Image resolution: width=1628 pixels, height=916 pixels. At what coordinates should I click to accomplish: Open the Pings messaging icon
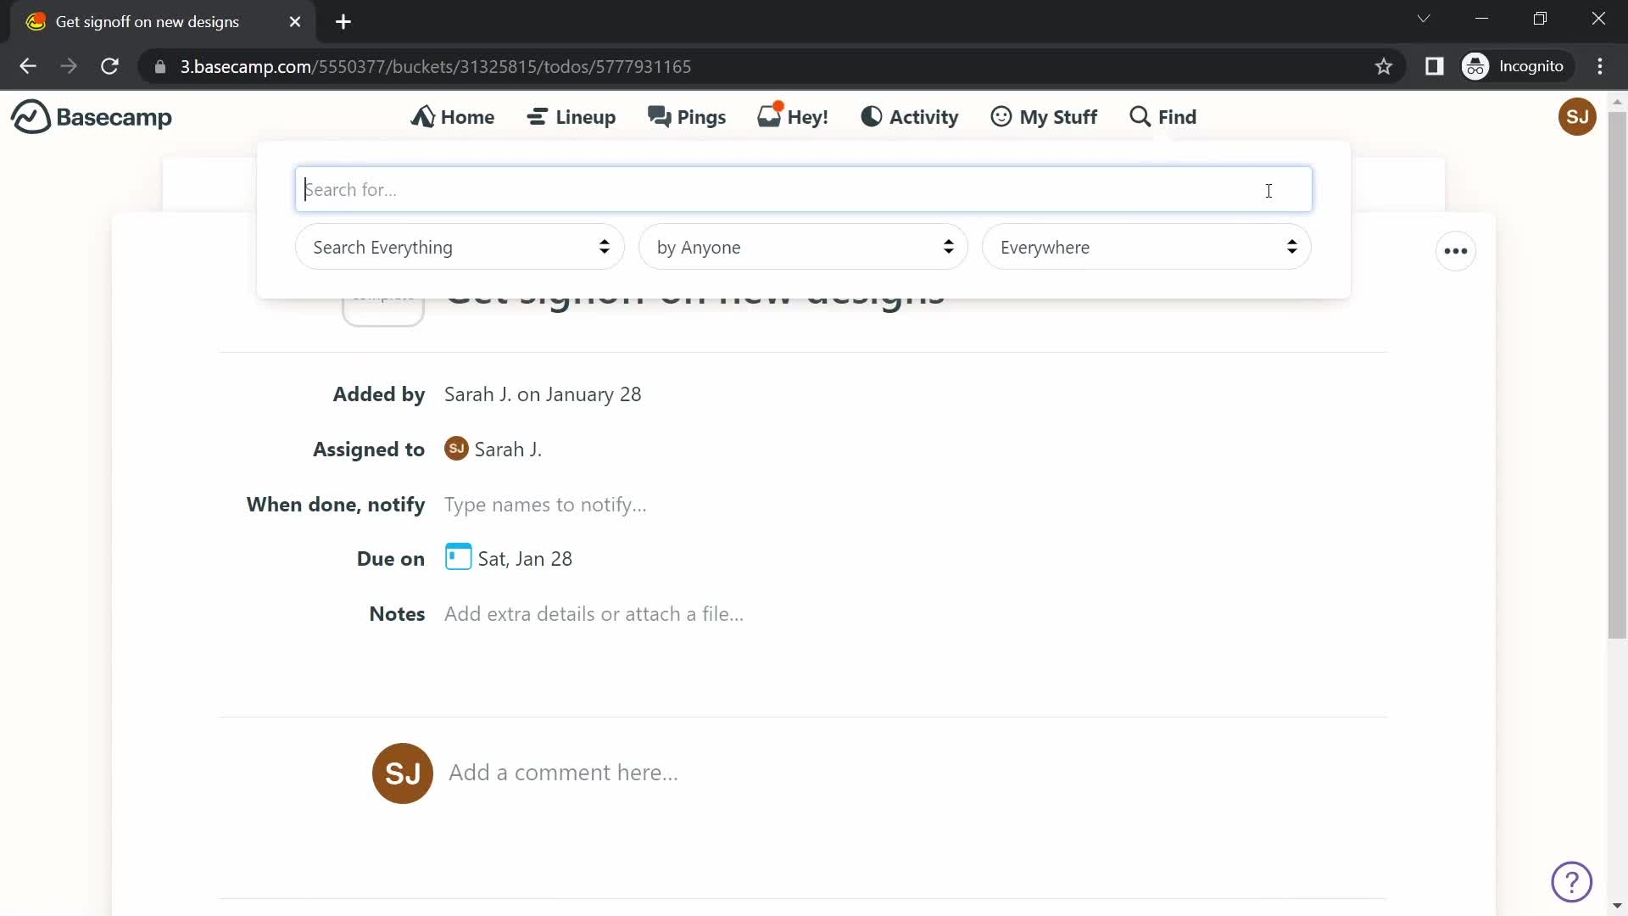pos(687,116)
